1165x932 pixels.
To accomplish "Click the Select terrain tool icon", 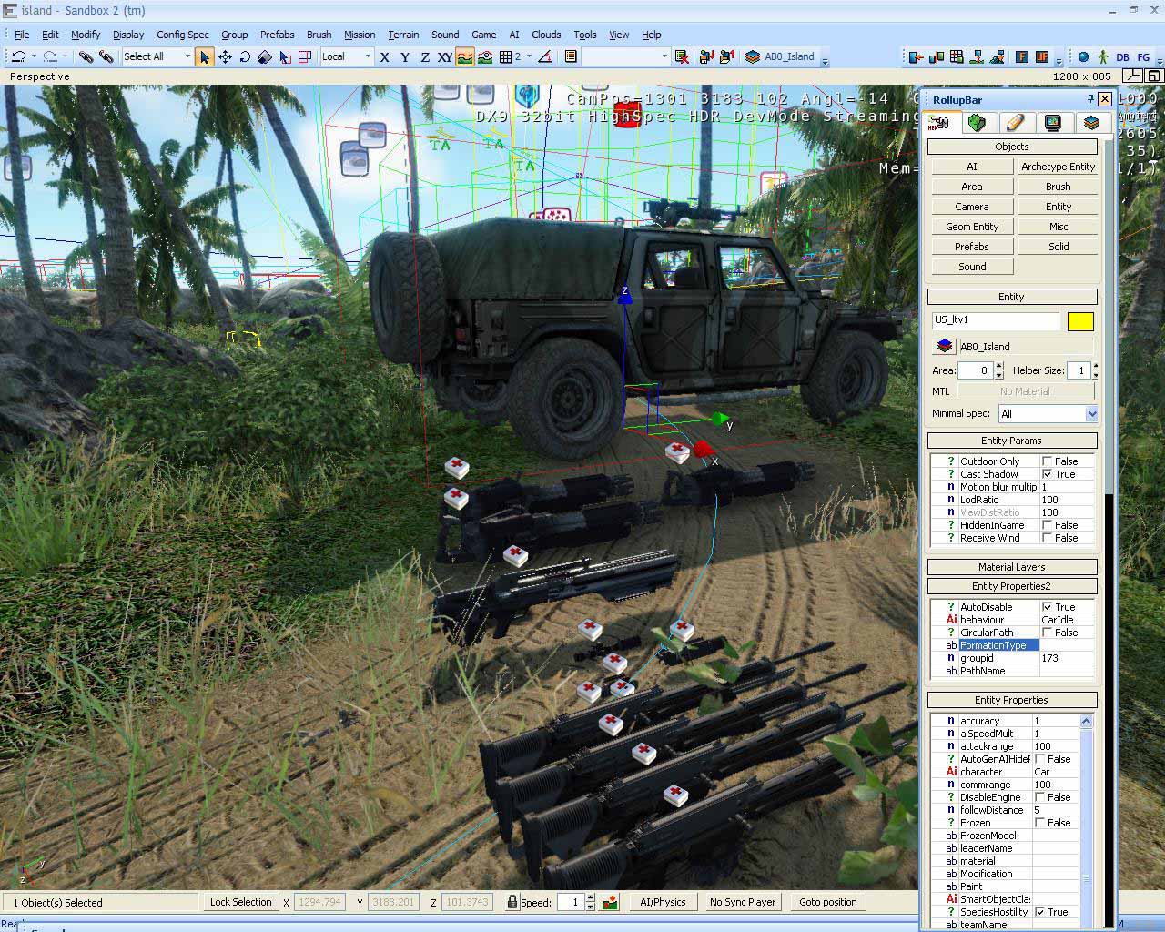I will tap(285, 56).
